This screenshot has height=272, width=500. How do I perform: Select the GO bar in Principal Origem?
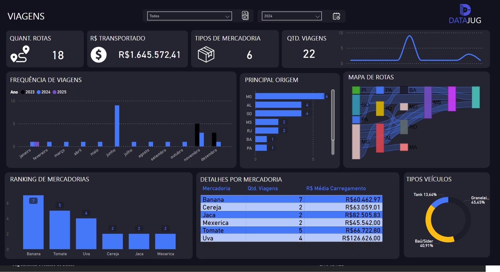click(278, 114)
